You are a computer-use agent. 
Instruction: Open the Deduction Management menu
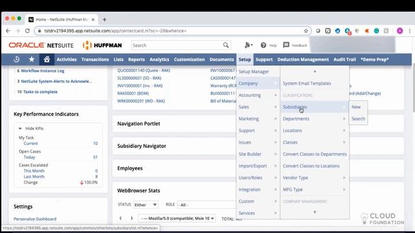(x=303, y=60)
